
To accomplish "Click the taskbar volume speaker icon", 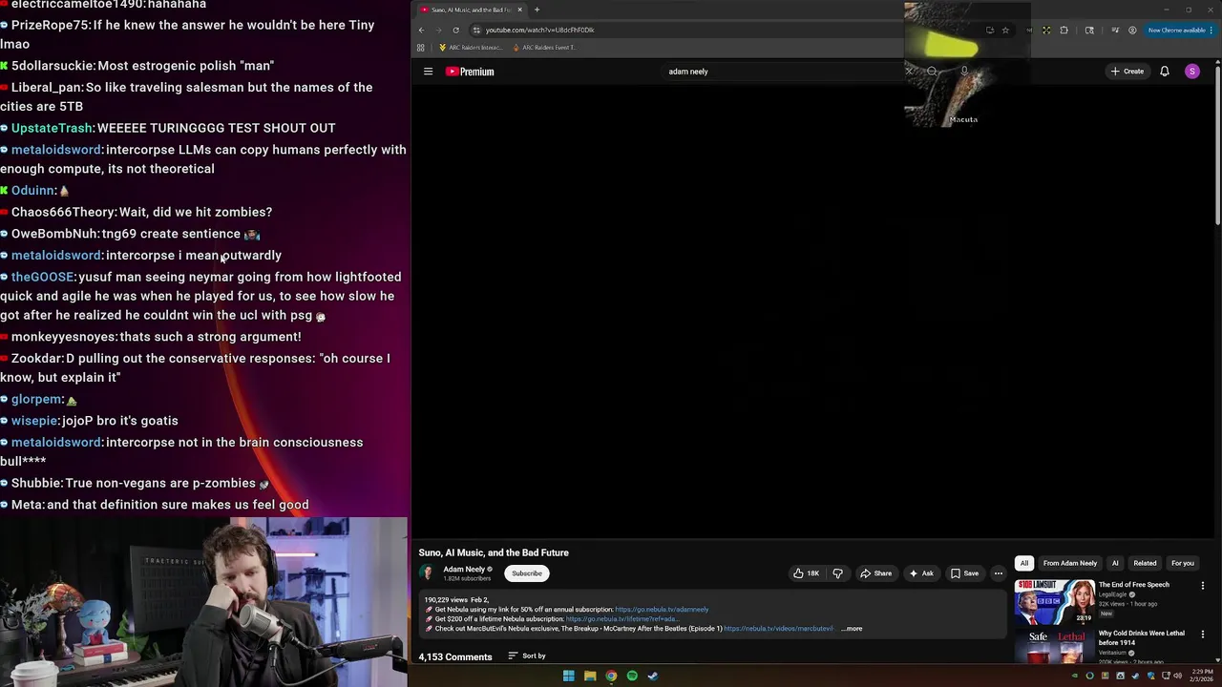I will click(1177, 676).
